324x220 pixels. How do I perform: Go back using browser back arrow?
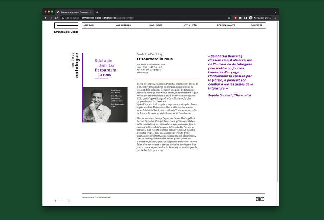point(46,18)
